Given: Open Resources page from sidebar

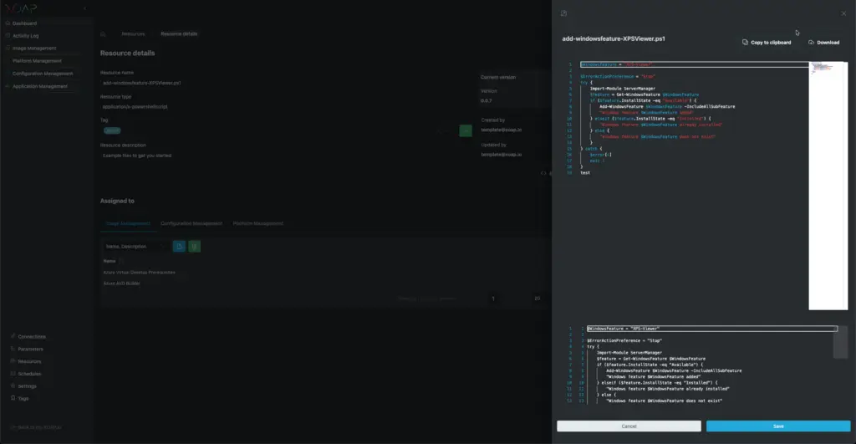Looking at the screenshot, I should click(29, 361).
